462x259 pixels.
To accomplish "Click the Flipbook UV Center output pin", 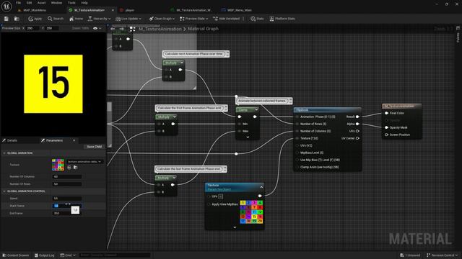I will coord(357,138).
